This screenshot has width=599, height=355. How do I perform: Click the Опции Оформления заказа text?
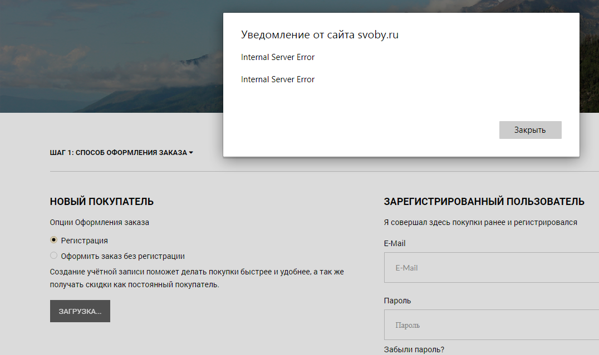(99, 222)
